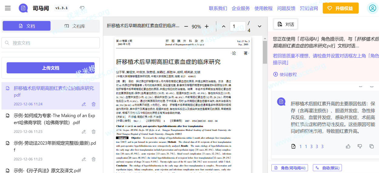
Task: Delete the 劳动法2023年新规定 PDF document
Action: point(93,159)
